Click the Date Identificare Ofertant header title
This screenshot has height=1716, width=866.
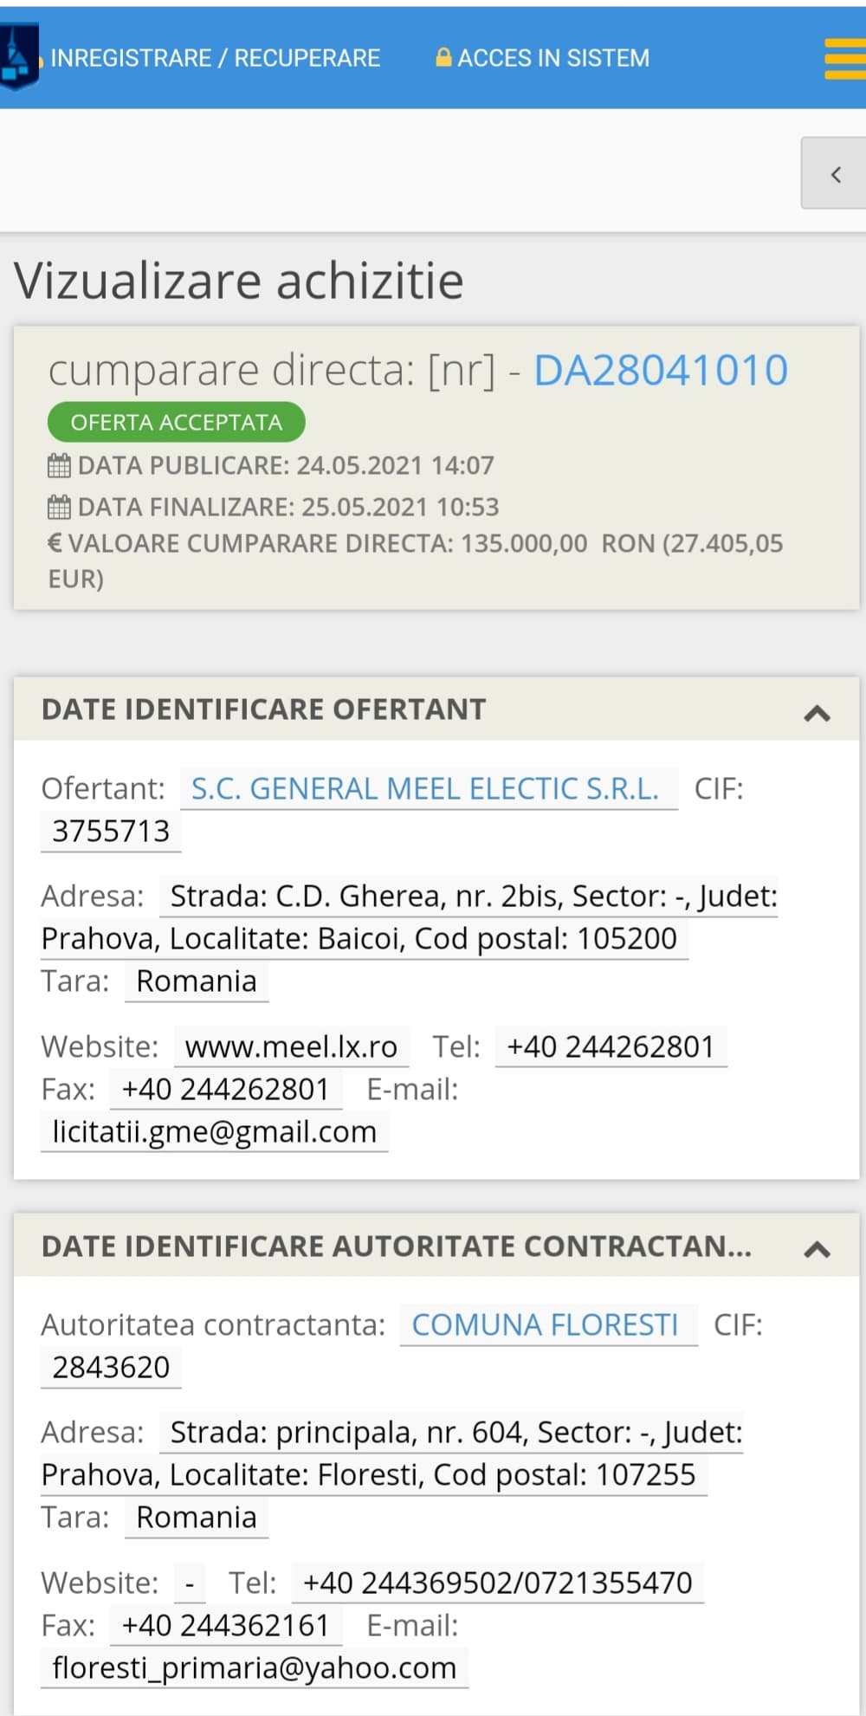click(264, 709)
